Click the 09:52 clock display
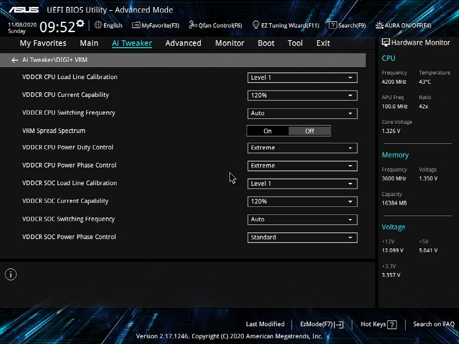The width and height of the screenshot is (459, 344). pyautogui.click(x=57, y=27)
